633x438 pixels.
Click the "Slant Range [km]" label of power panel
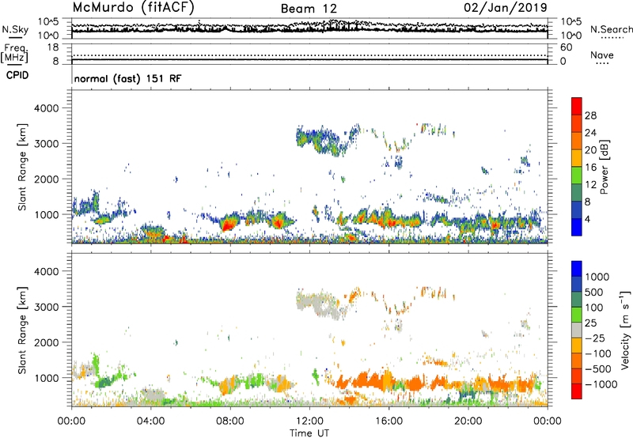pos(22,167)
